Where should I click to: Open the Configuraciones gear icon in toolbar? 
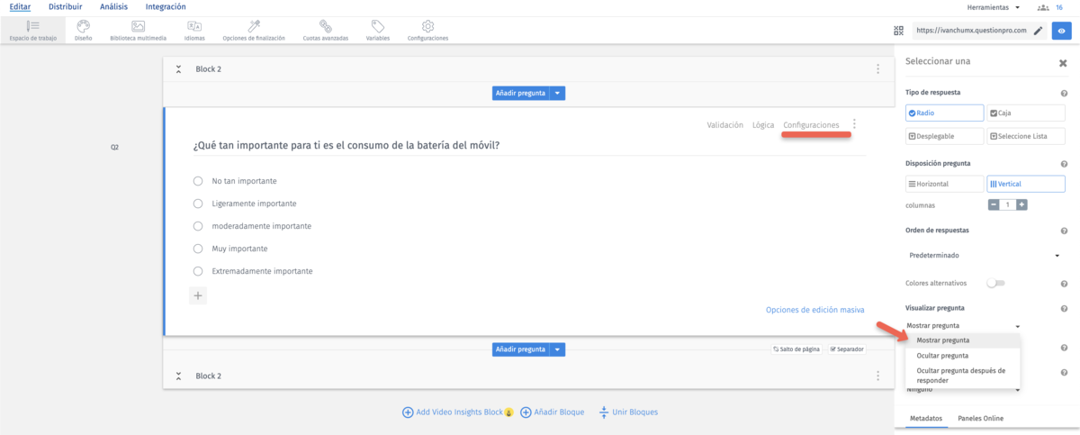tap(427, 26)
